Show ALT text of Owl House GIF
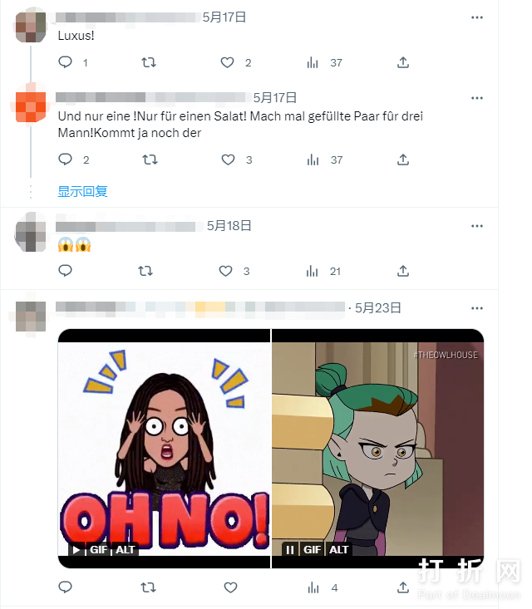The width and height of the screenshot is (532, 609). (339, 549)
